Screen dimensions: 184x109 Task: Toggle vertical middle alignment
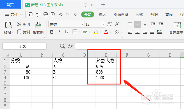point(137,24)
